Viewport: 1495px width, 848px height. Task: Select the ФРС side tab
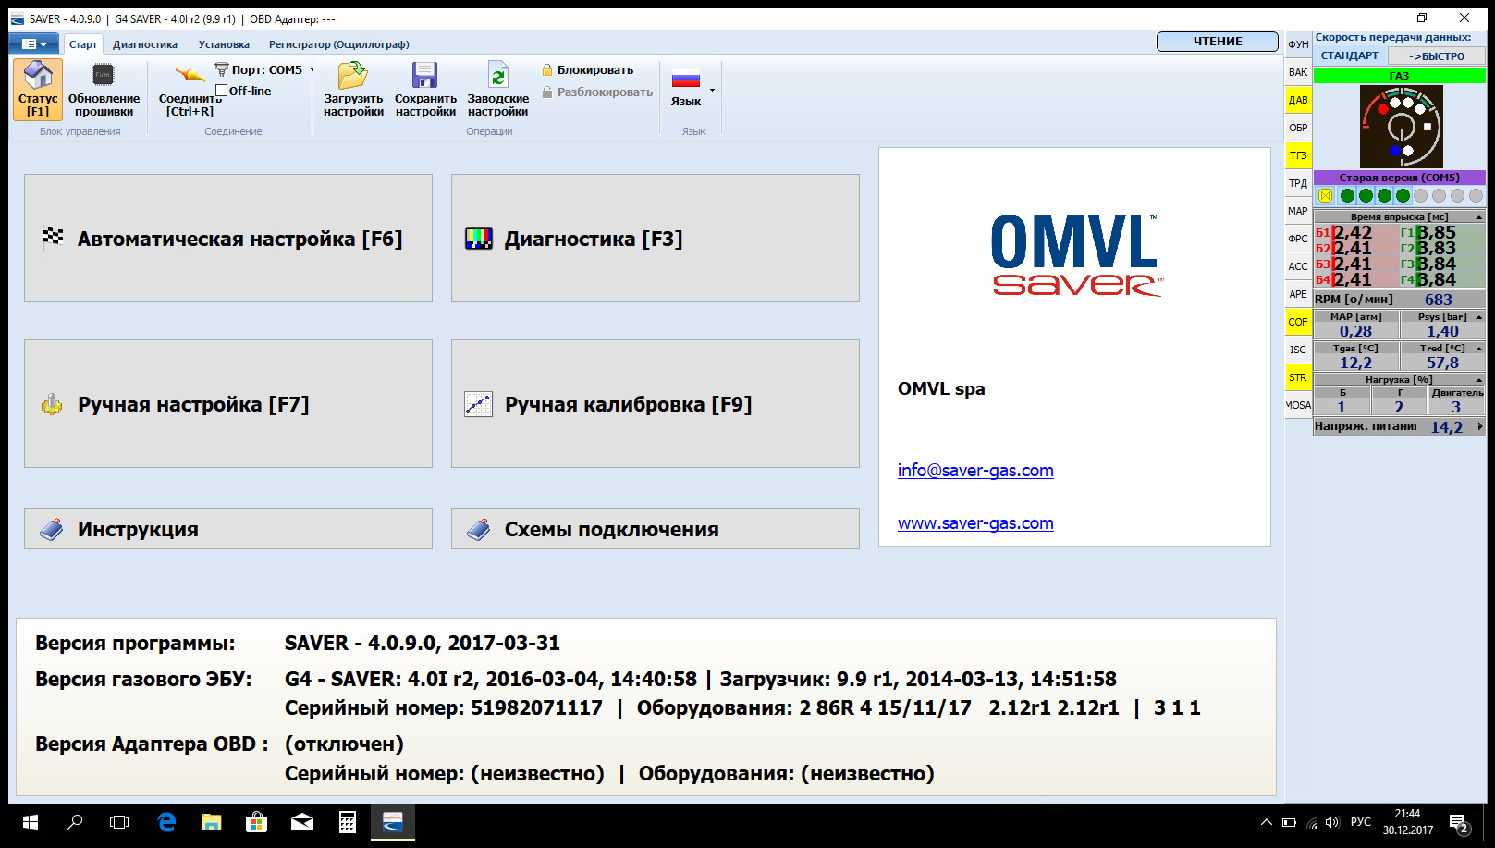tap(1298, 239)
